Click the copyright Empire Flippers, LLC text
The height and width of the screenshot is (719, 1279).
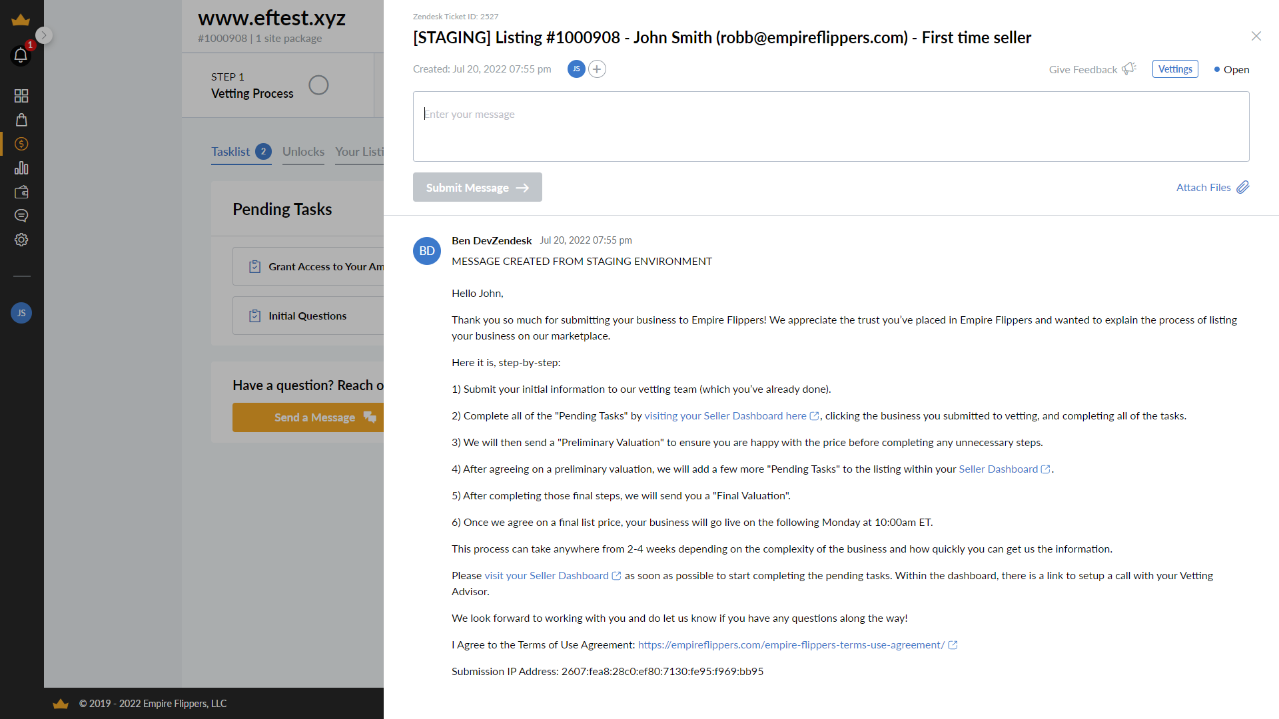point(153,704)
